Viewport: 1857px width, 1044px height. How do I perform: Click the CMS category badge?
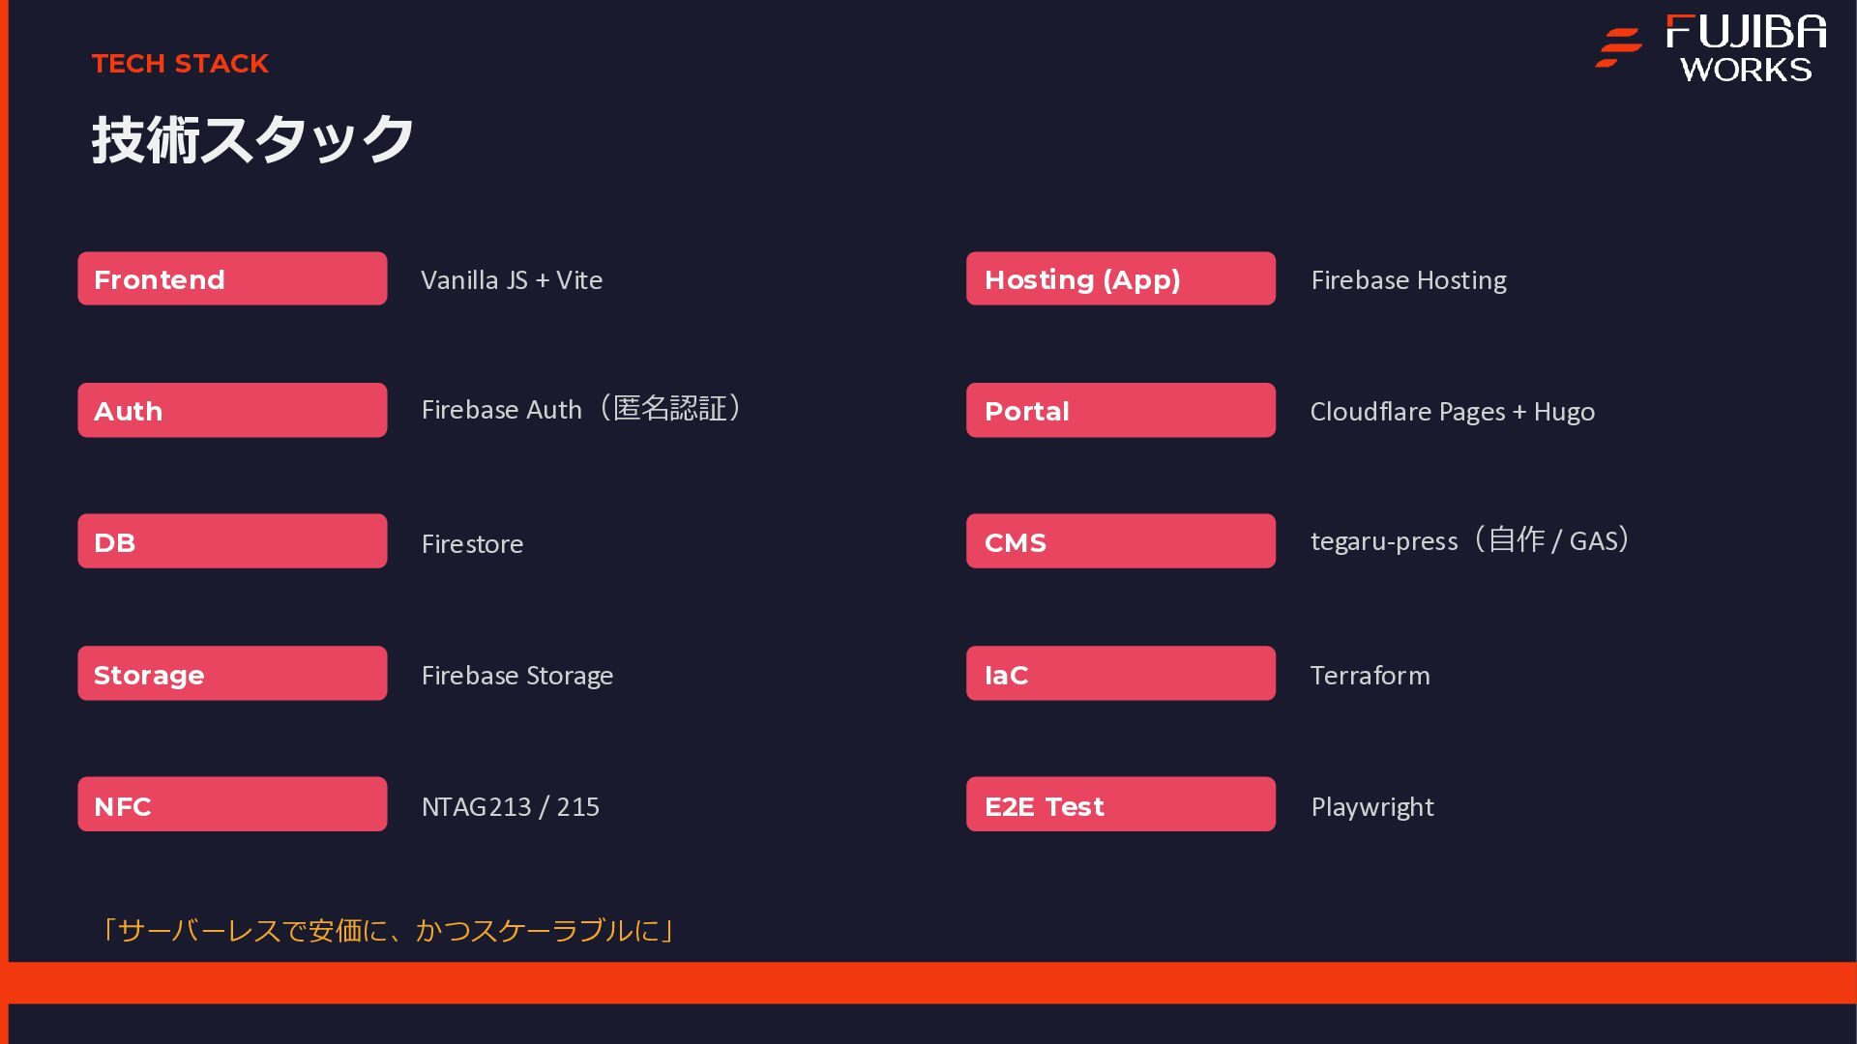click(x=1120, y=541)
